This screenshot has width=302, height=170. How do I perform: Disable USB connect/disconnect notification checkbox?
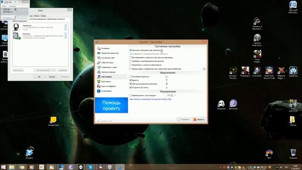pos(131,84)
